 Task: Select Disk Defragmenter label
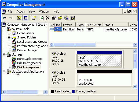click(29, 63)
